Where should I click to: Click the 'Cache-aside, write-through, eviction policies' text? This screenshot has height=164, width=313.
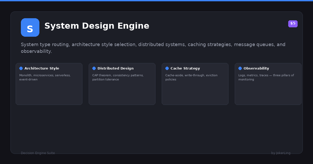191,77
